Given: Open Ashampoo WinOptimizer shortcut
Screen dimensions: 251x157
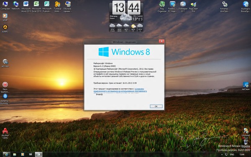Looking at the screenshot, I should tap(225, 7).
